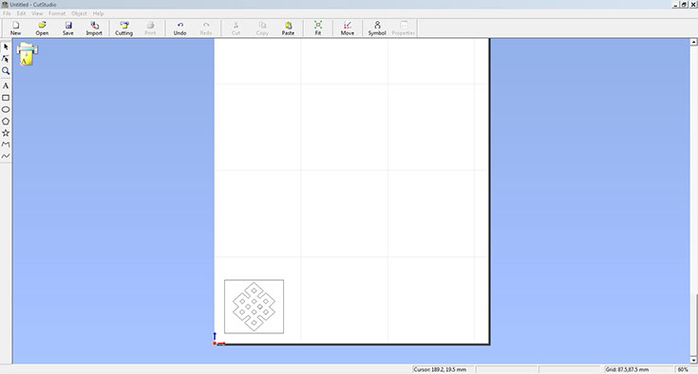Activate the Move tool in toolbar
The width and height of the screenshot is (698, 374).
[x=348, y=28]
